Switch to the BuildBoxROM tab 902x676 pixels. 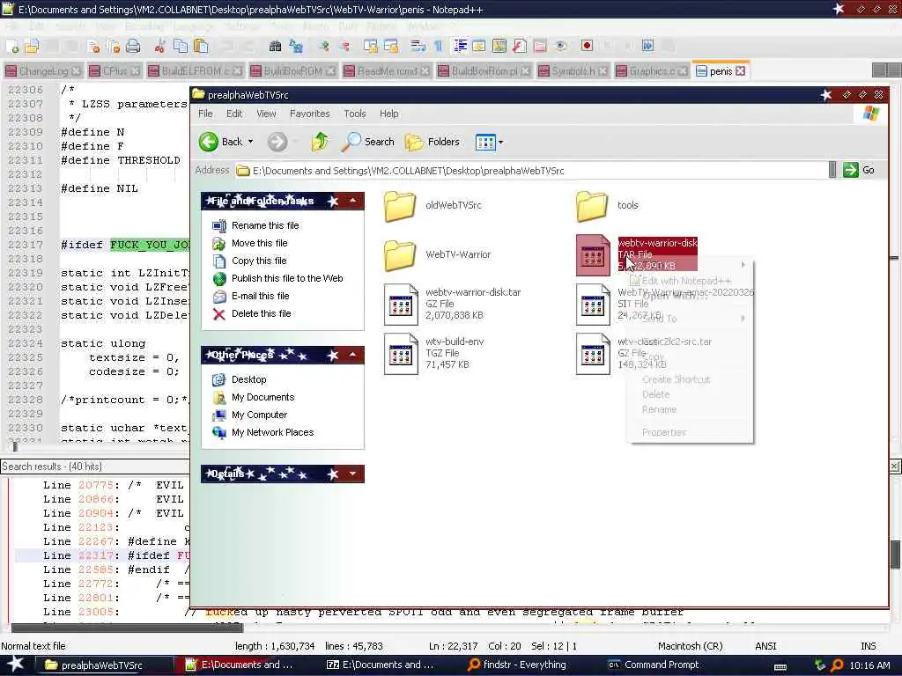pos(292,71)
